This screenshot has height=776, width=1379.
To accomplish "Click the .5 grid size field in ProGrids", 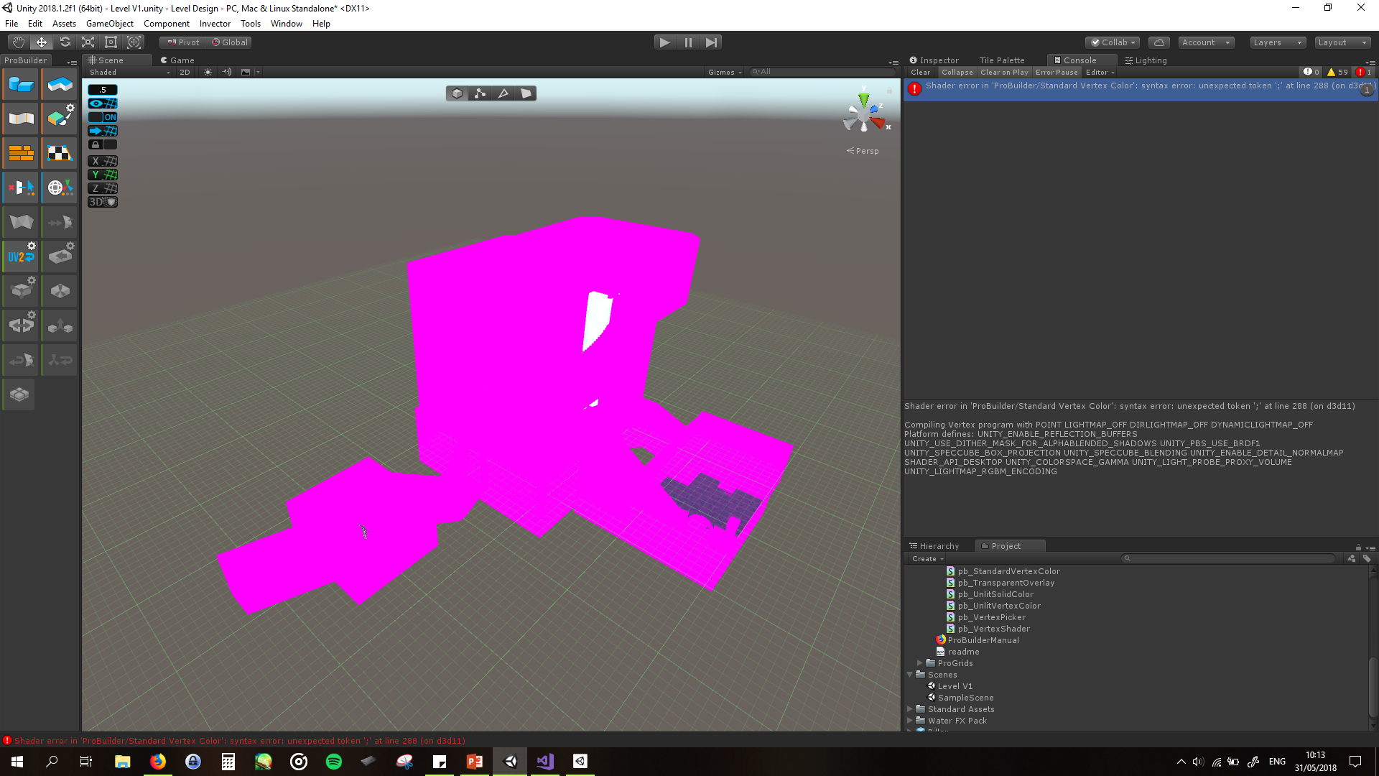I will (102, 89).
